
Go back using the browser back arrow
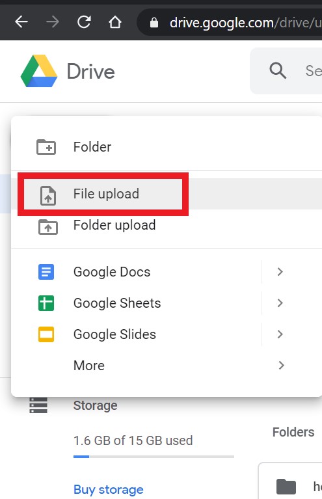pyautogui.click(x=21, y=22)
